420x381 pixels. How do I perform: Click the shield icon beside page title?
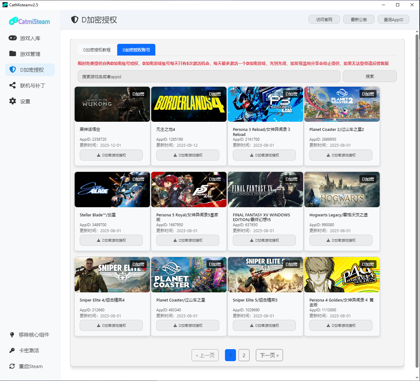pyautogui.click(x=75, y=20)
